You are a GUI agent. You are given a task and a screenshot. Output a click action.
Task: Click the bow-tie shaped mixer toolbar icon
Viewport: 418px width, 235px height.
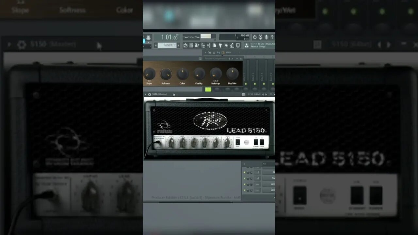[x=218, y=53]
